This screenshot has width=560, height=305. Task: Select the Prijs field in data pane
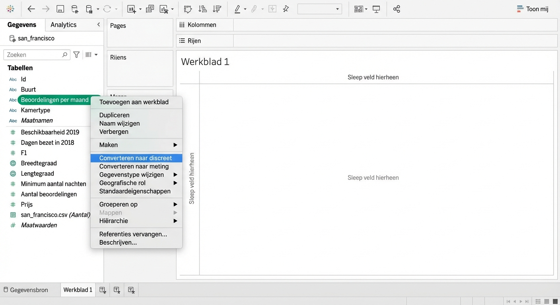tap(27, 205)
